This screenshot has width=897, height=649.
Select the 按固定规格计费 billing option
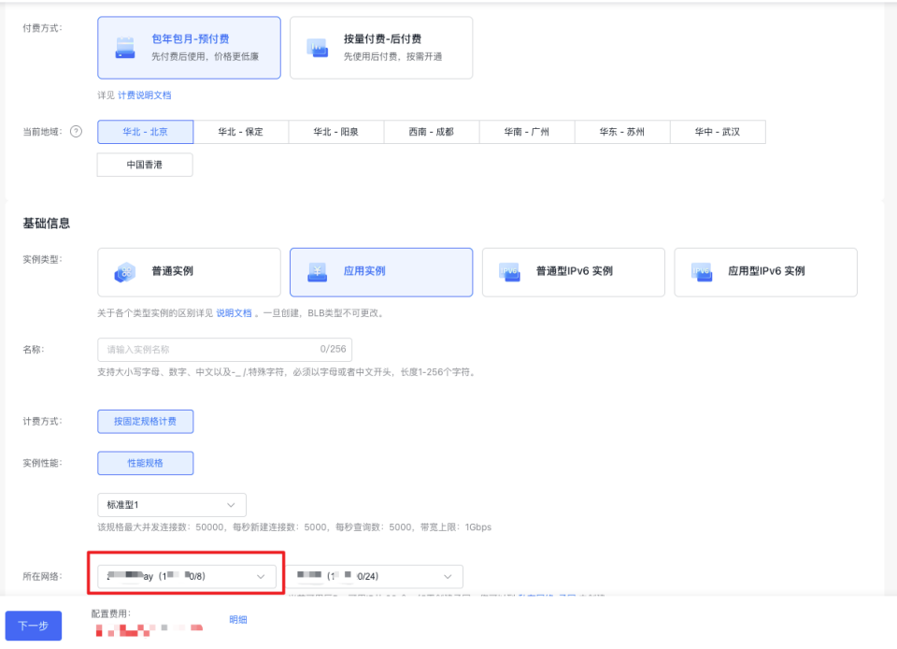[x=145, y=422]
